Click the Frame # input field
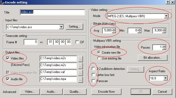 coord(31,42)
